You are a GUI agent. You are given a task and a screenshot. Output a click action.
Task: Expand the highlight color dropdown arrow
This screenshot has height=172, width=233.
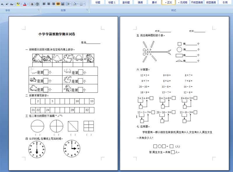coord(21,4)
